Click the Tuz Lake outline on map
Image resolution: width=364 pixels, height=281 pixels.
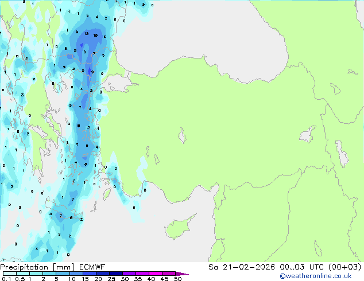coord(182,135)
